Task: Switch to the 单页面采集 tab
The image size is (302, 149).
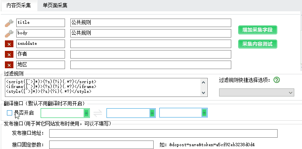Action: tap(55, 5)
